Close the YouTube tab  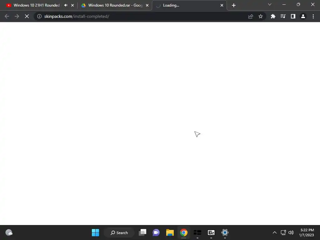click(x=72, y=5)
